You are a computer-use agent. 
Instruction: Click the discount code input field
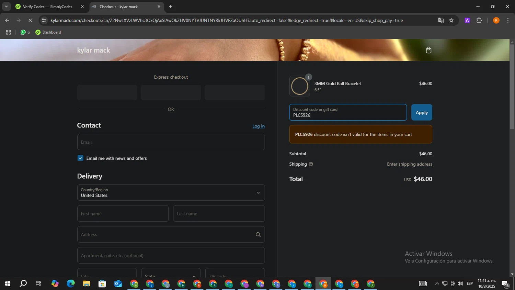348,112
